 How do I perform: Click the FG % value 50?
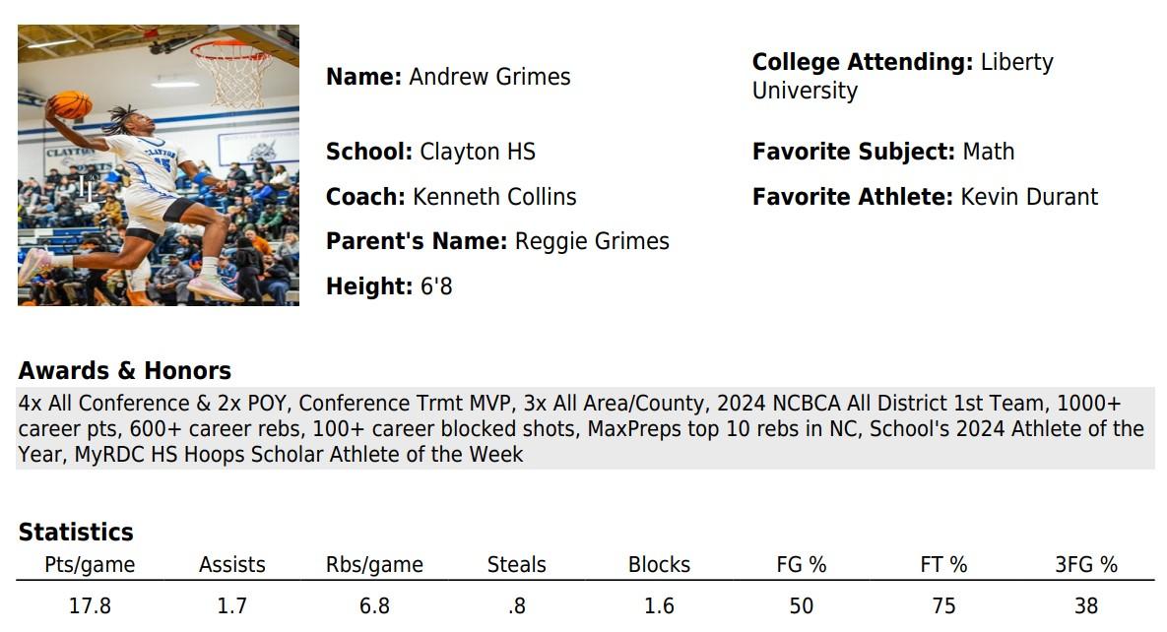click(801, 606)
